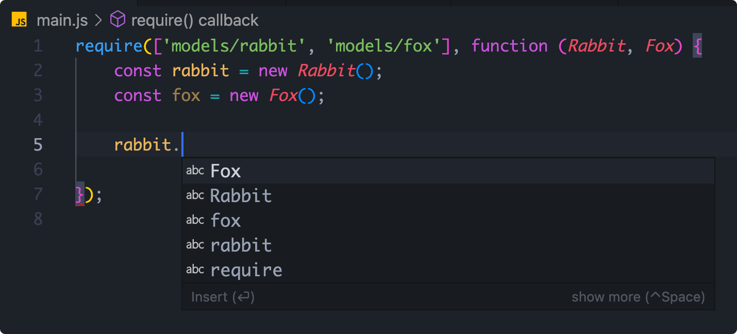Click the abc icon beside the rabbit entry

coord(195,245)
